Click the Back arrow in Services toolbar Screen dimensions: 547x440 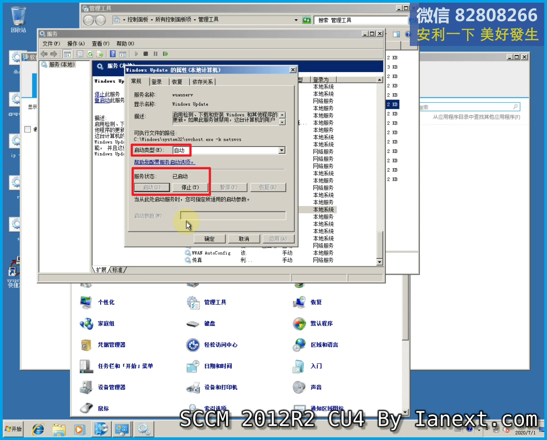[44, 54]
